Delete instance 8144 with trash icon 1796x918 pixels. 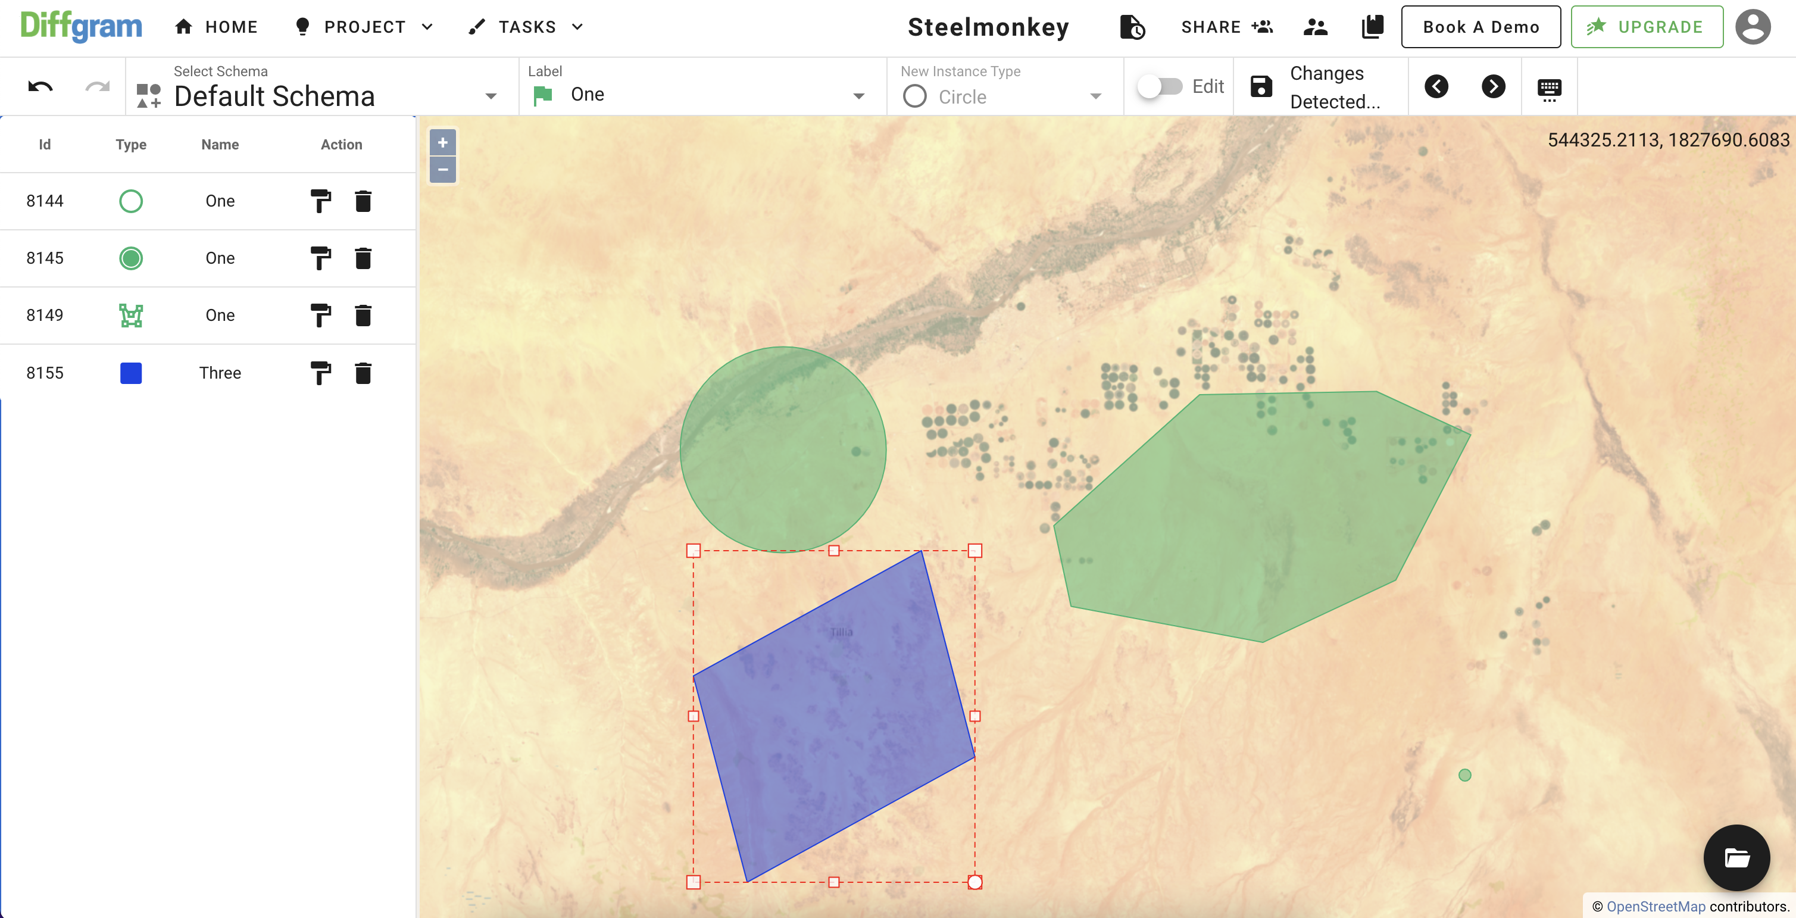coord(363,201)
